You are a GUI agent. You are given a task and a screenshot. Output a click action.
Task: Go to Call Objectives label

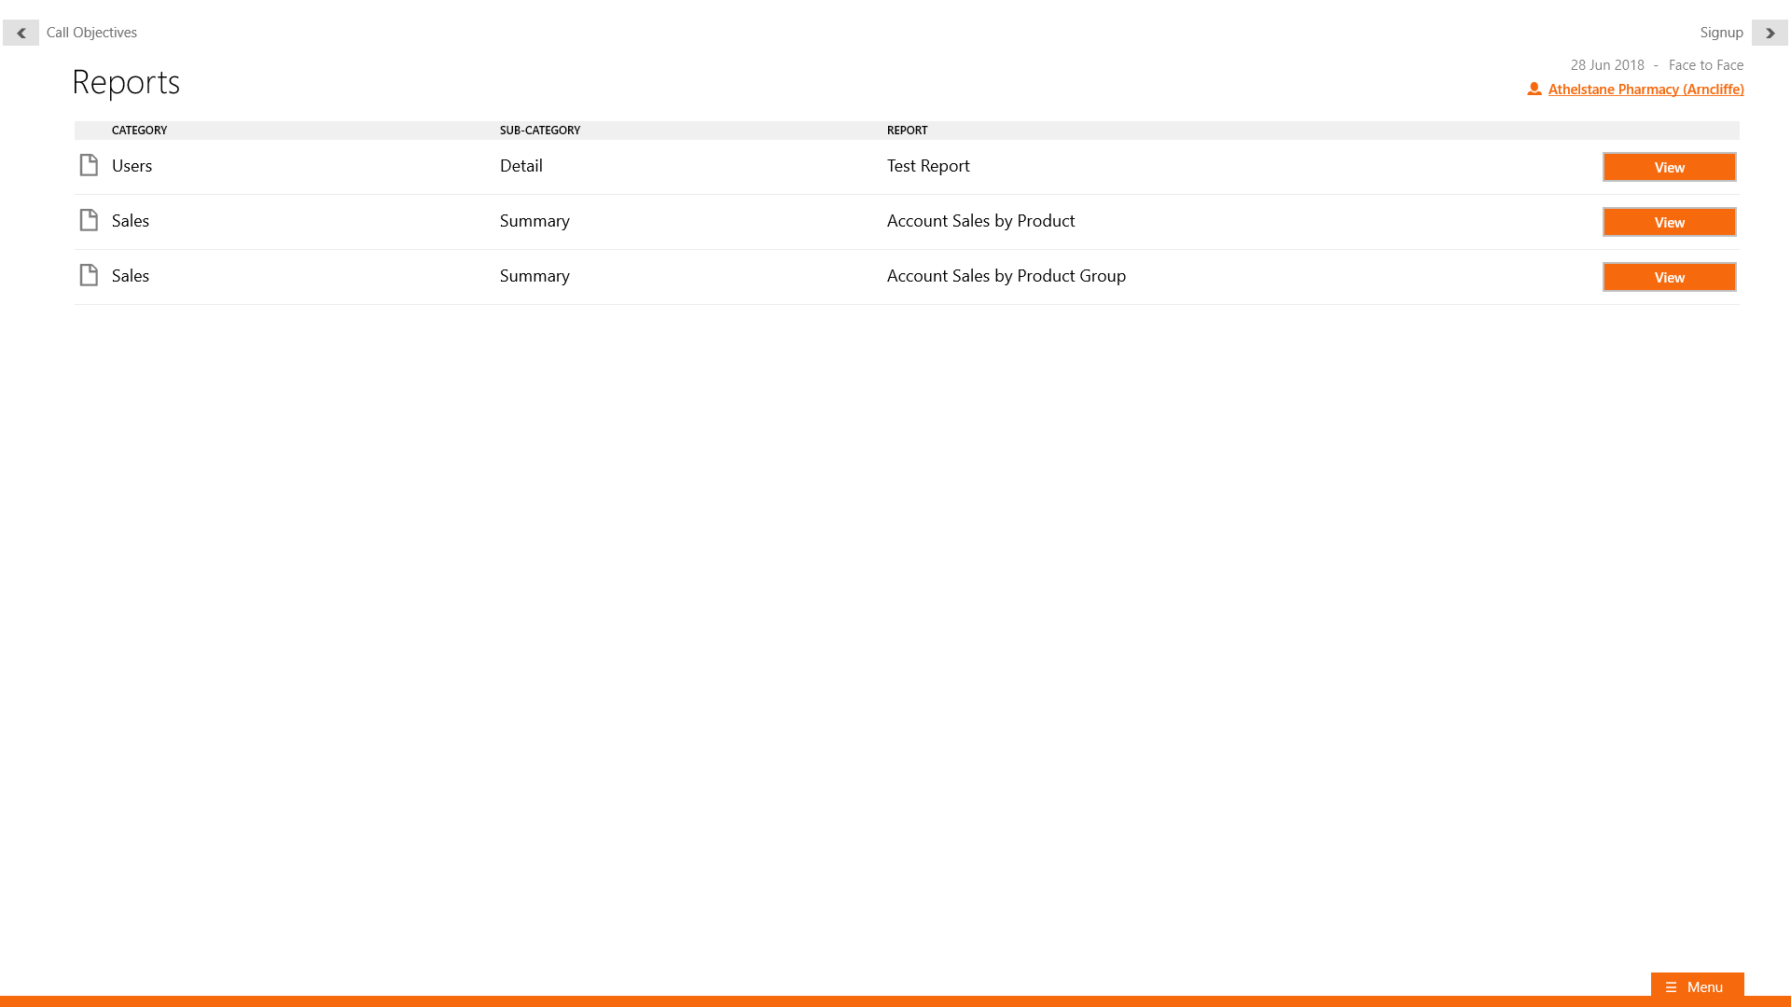91,33
